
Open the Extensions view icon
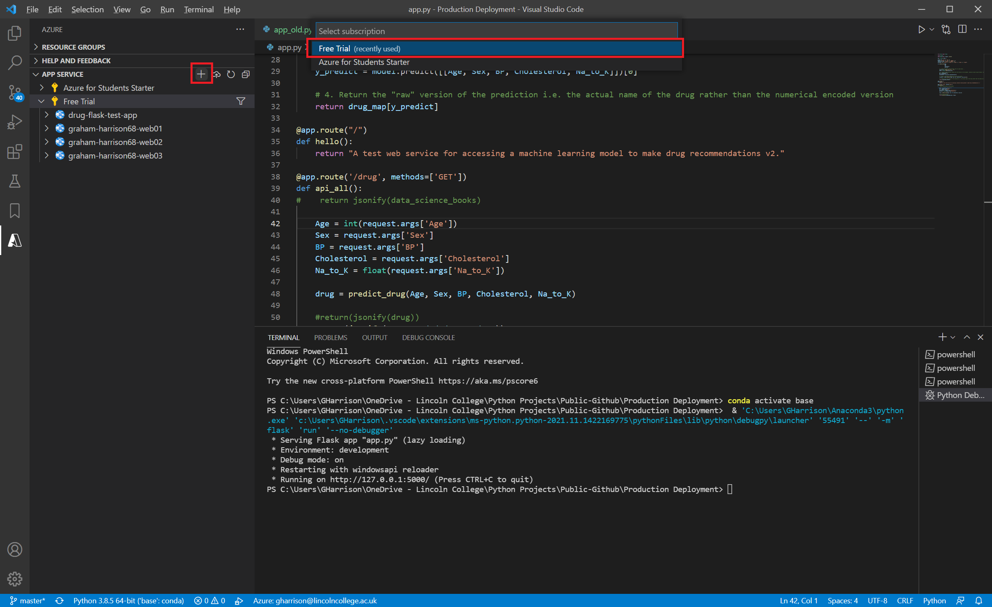tap(15, 152)
